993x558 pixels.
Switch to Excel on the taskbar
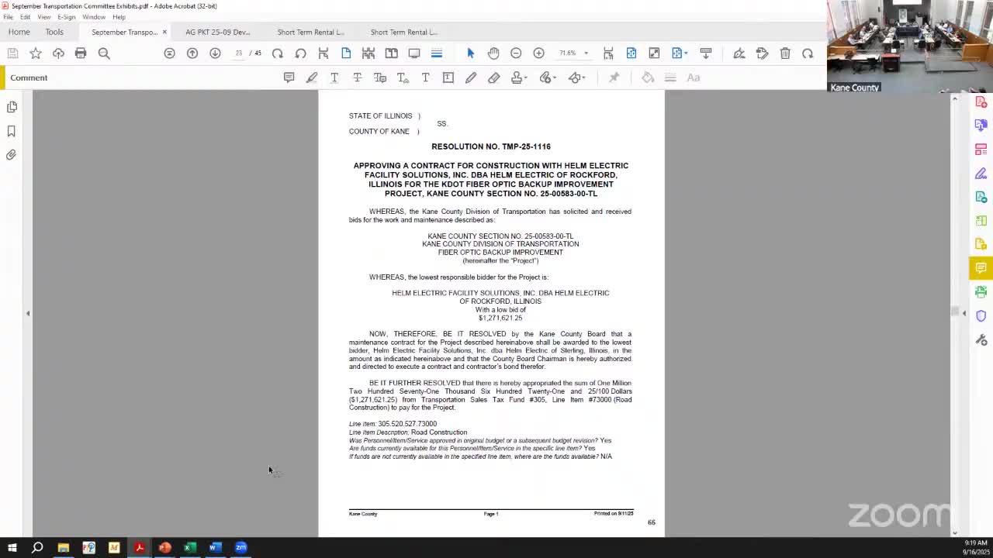(190, 548)
